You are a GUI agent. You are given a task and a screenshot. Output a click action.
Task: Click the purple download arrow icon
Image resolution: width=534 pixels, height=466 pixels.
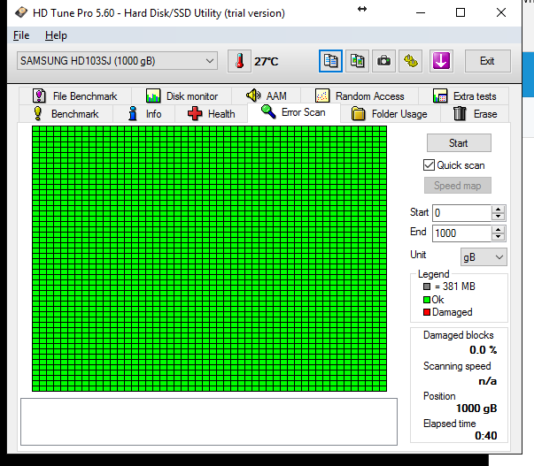pyautogui.click(x=441, y=61)
